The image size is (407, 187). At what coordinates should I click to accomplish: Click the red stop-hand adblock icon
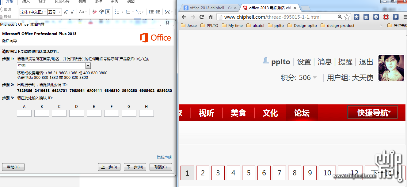(386, 17)
